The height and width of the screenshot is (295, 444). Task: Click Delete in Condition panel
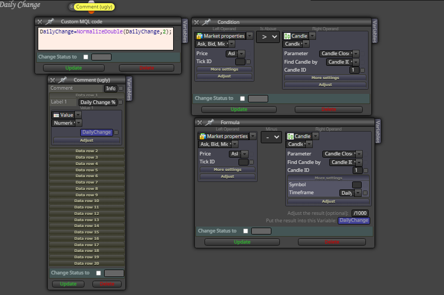coord(328,109)
